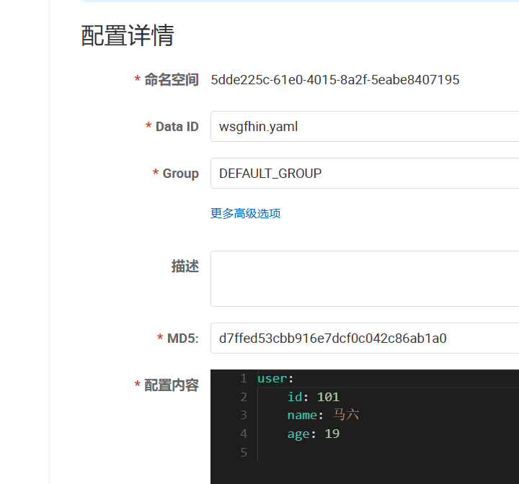Viewport: 519px width, 484px height.
Task: Click the 配置内容 label
Action: tap(172, 385)
